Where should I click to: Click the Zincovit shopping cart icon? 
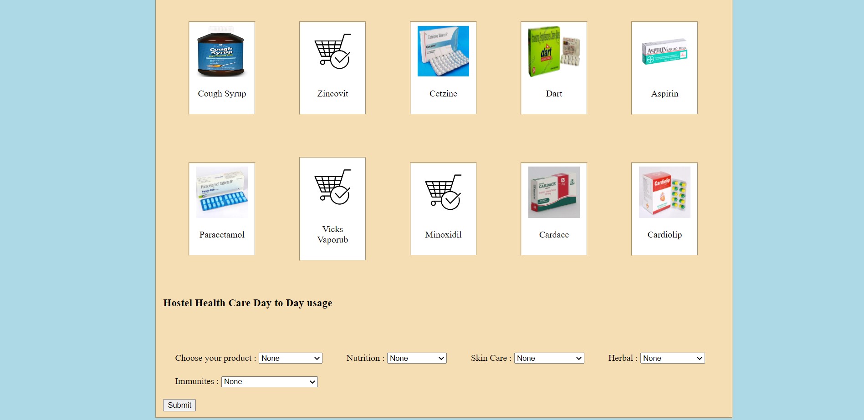click(332, 51)
